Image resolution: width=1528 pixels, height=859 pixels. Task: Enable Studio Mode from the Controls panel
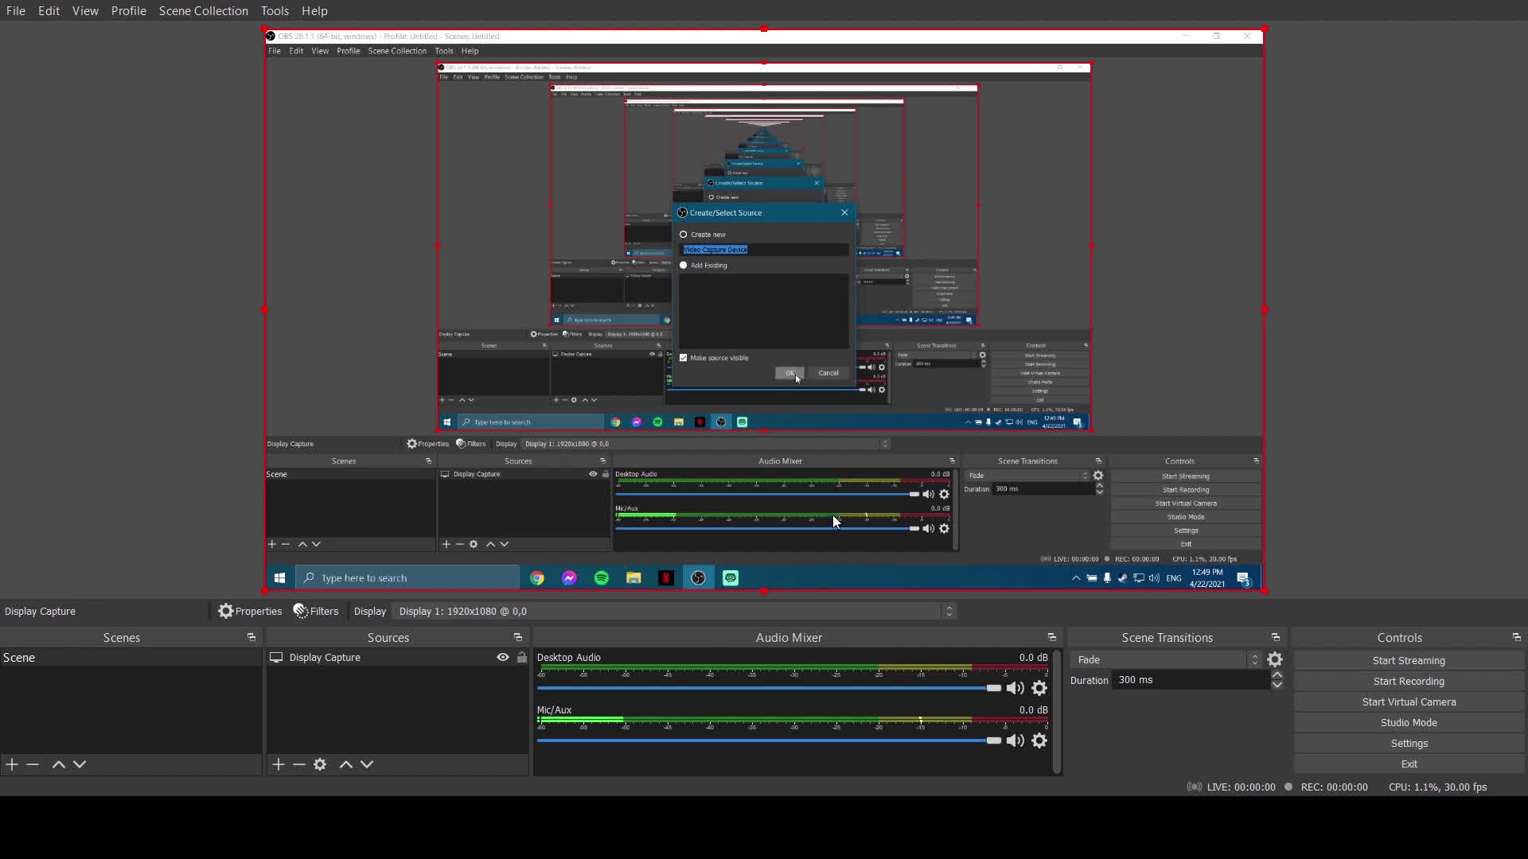[x=1409, y=722]
